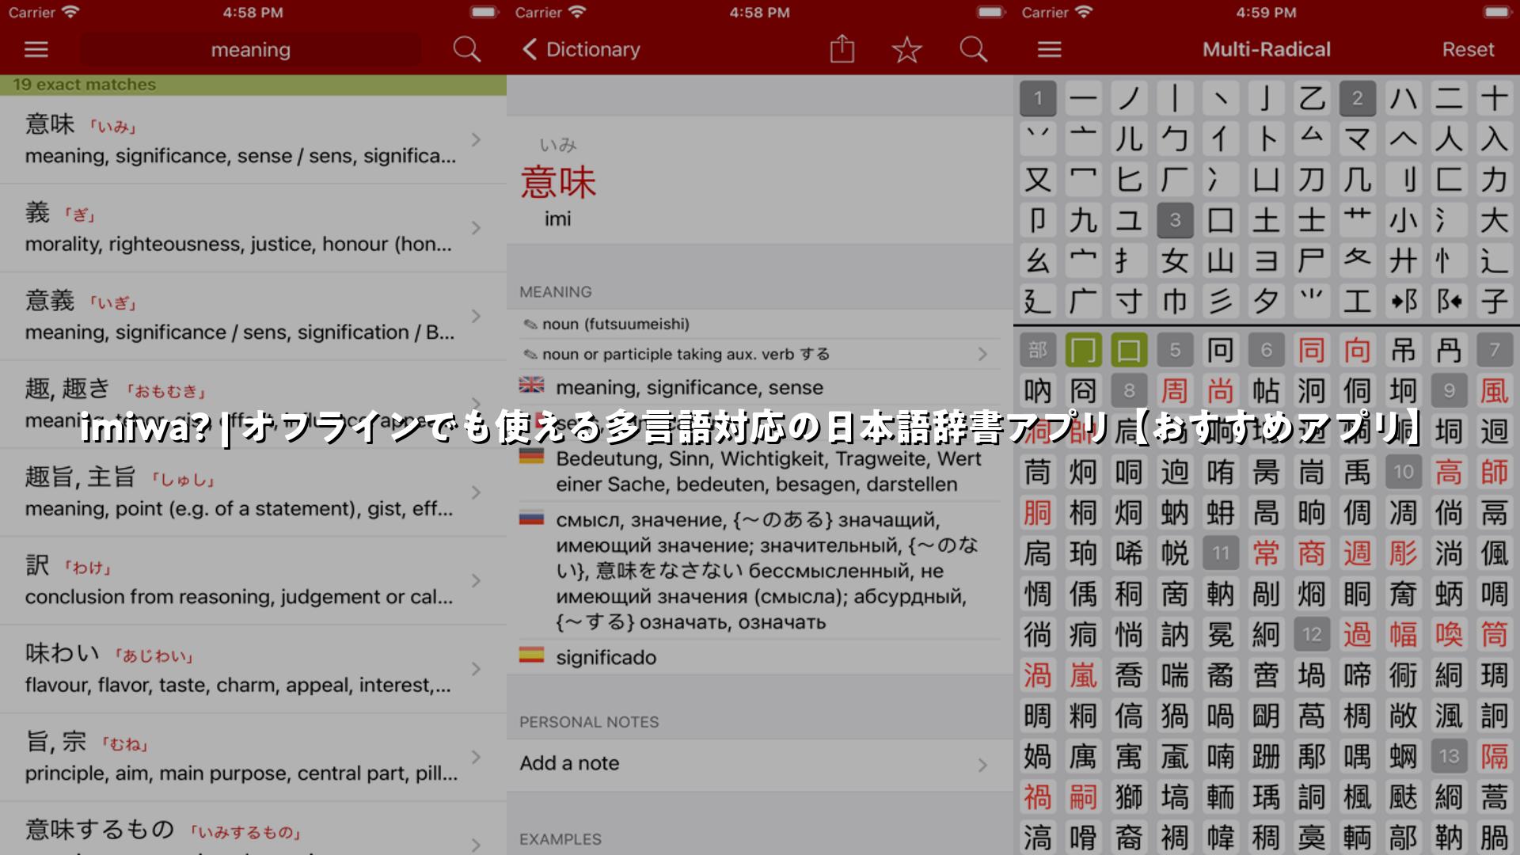Viewport: 1520px width, 855px height.
Task: Open result 訳「わけ」
Action: click(253, 581)
